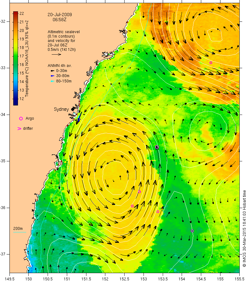Click the cyan 80-150m arrow legend symbol
The width and height of the screenshot is (246, 281).
click(52, 81)
